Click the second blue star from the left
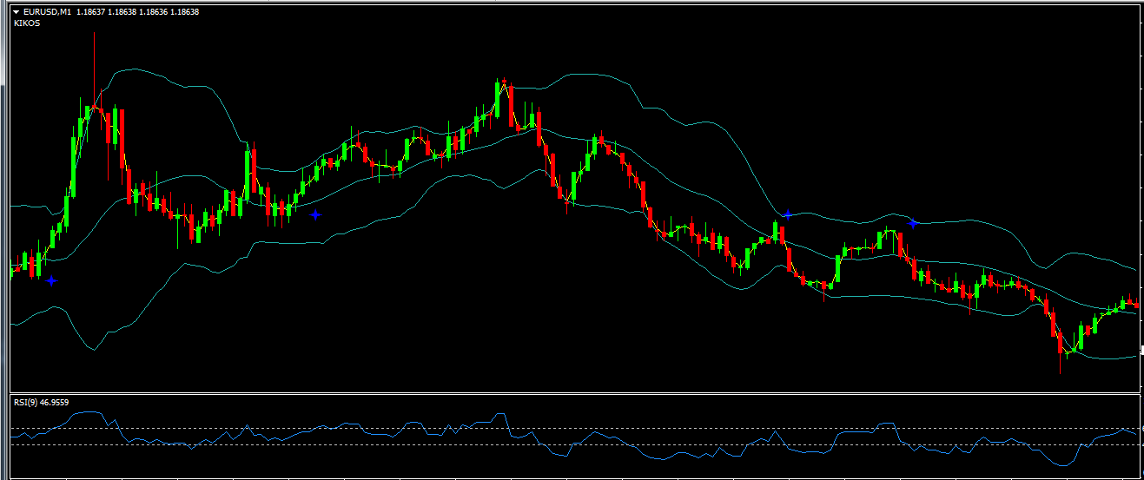 tap(315, 214)
